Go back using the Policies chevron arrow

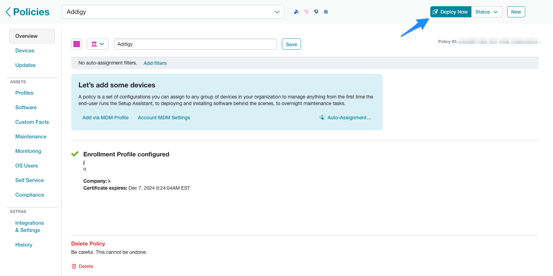click(x=8, y=12)
